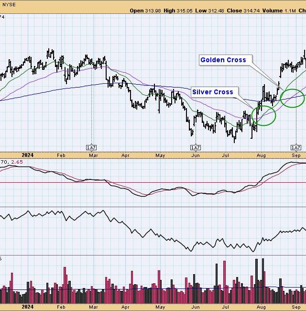Viewport: 306px width, 311px height.
Task: Click the 1.67 dividend marker near June
Action: pyautogui.click(x=195, y=147)
